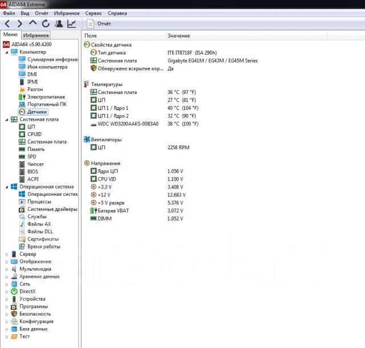Click the Безопасность shield icon
Screen dimensions: 365x348
click(14, 314)
